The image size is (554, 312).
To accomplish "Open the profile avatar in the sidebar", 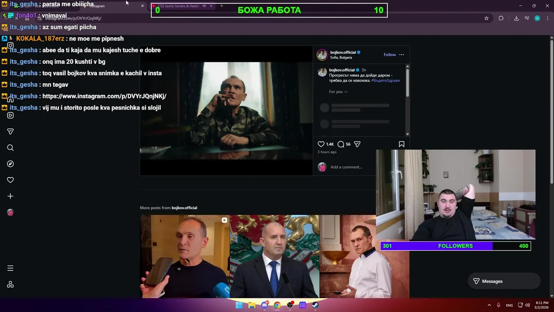I will point(10,212).
